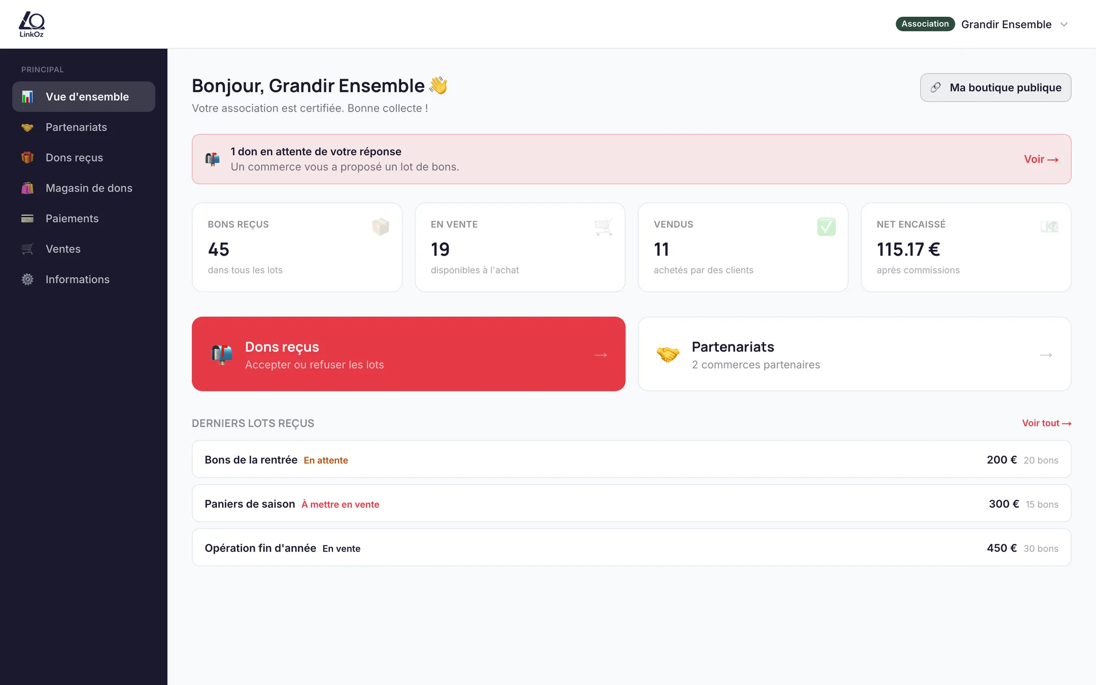Image resolution: width=1096 pixels, height=685 pixels.
Task: Click the shopping cart icon on the En vente card
Action: tap(603, 226)
